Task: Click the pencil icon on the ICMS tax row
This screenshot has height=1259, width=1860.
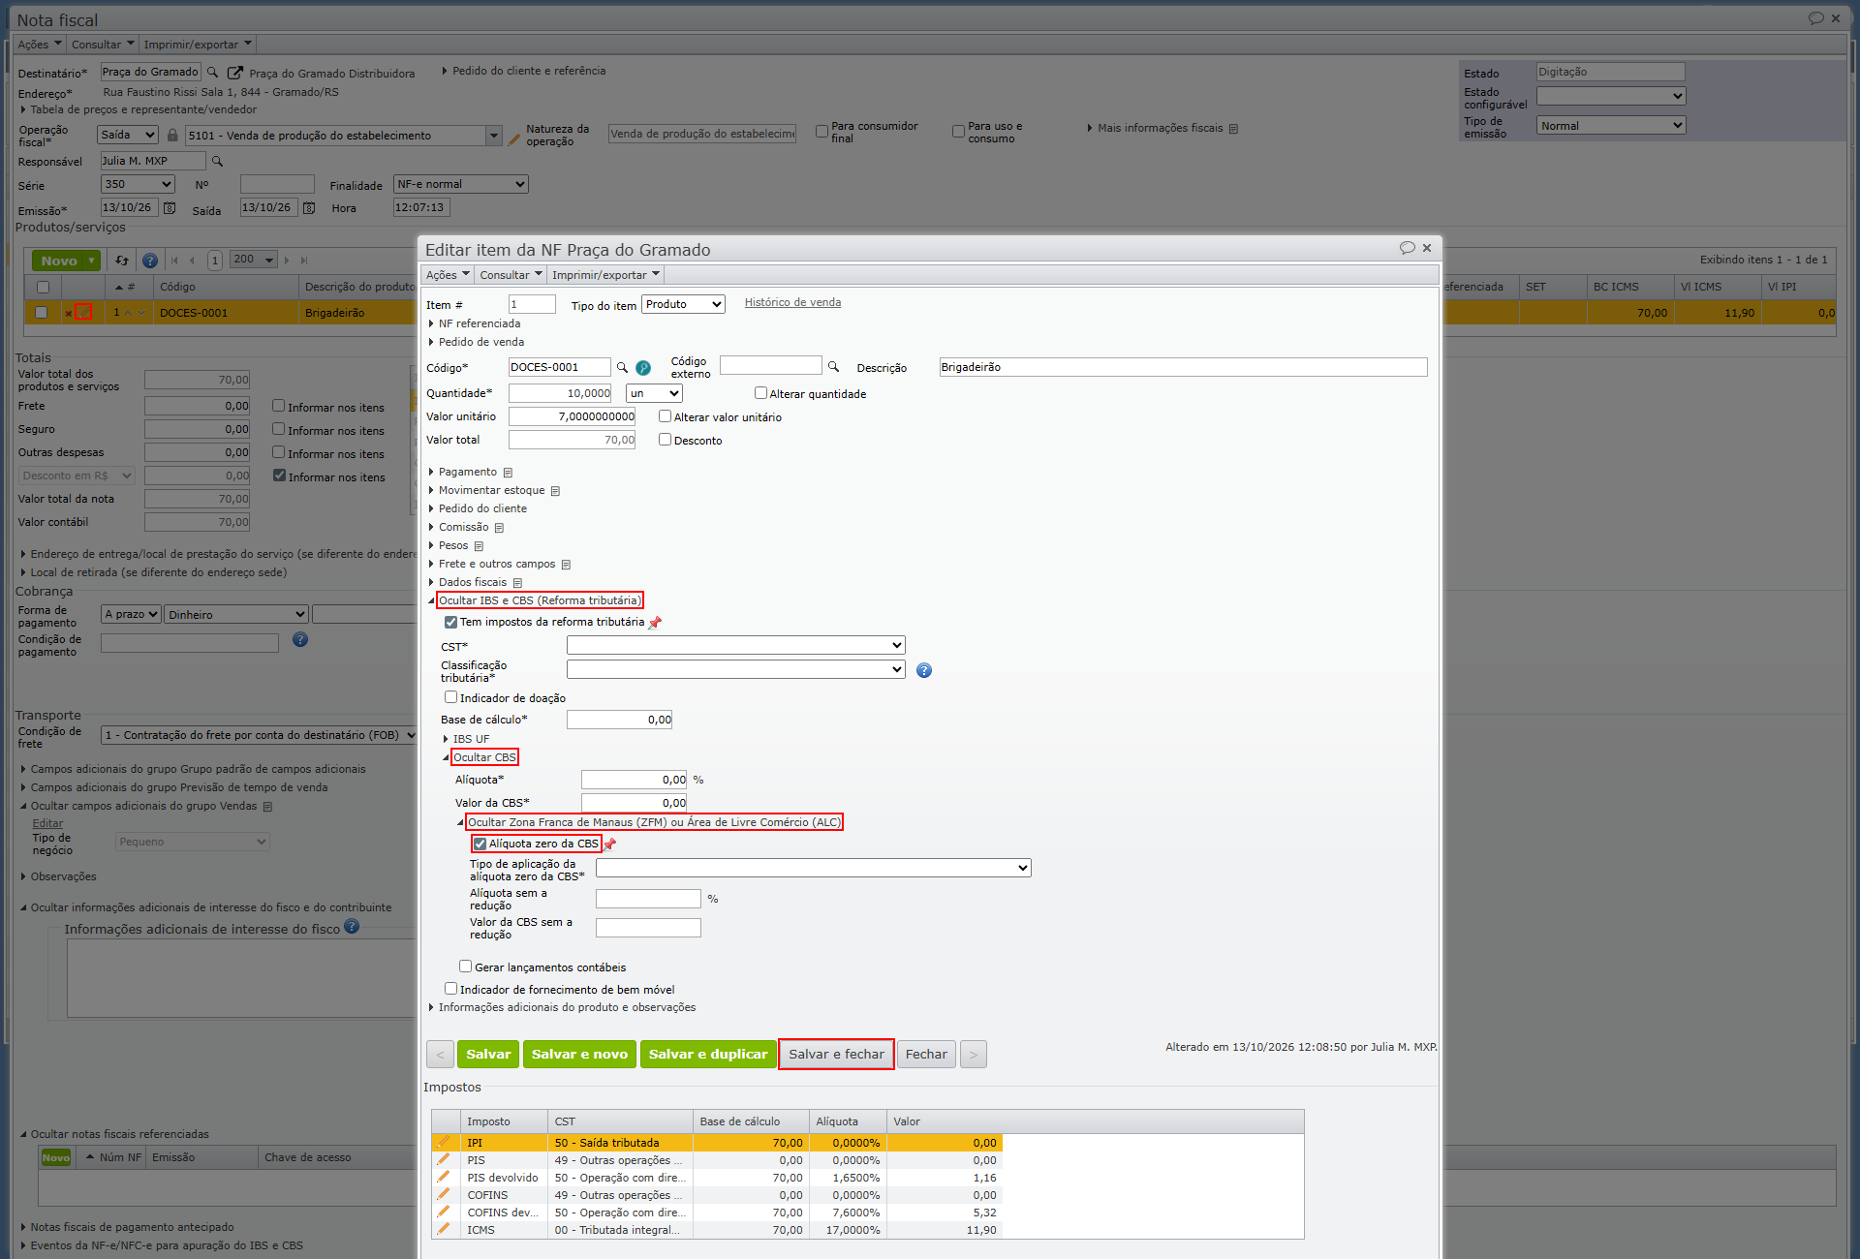Action: [x=444, y=1230]
